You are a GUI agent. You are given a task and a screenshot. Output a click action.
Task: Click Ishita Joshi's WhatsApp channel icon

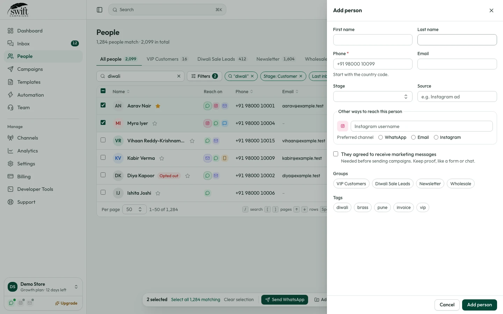(207, 193)
